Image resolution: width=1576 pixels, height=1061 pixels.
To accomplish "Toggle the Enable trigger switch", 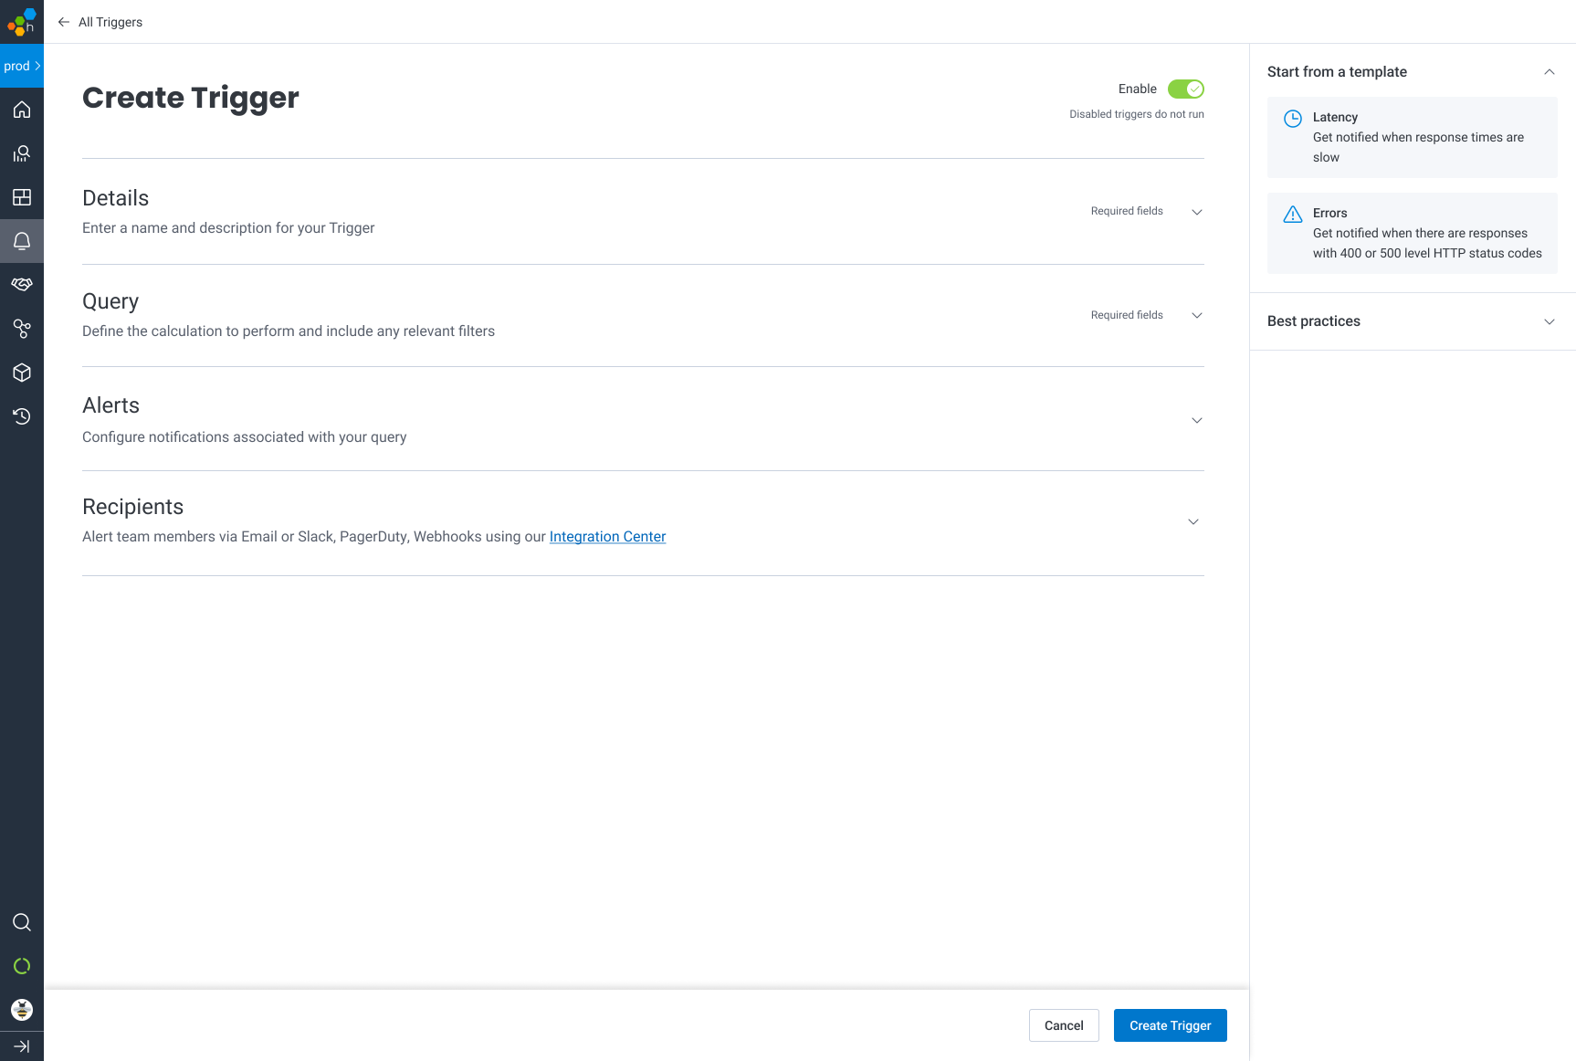I will (1185, 89).
